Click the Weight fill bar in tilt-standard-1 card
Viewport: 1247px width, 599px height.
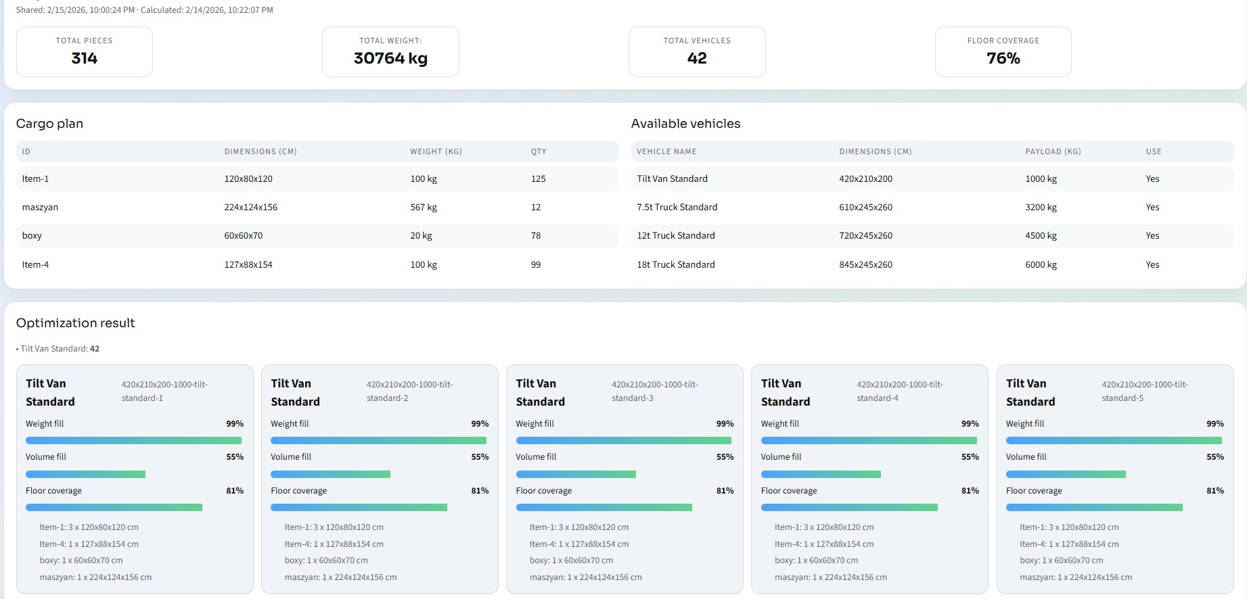coord(134,441)
